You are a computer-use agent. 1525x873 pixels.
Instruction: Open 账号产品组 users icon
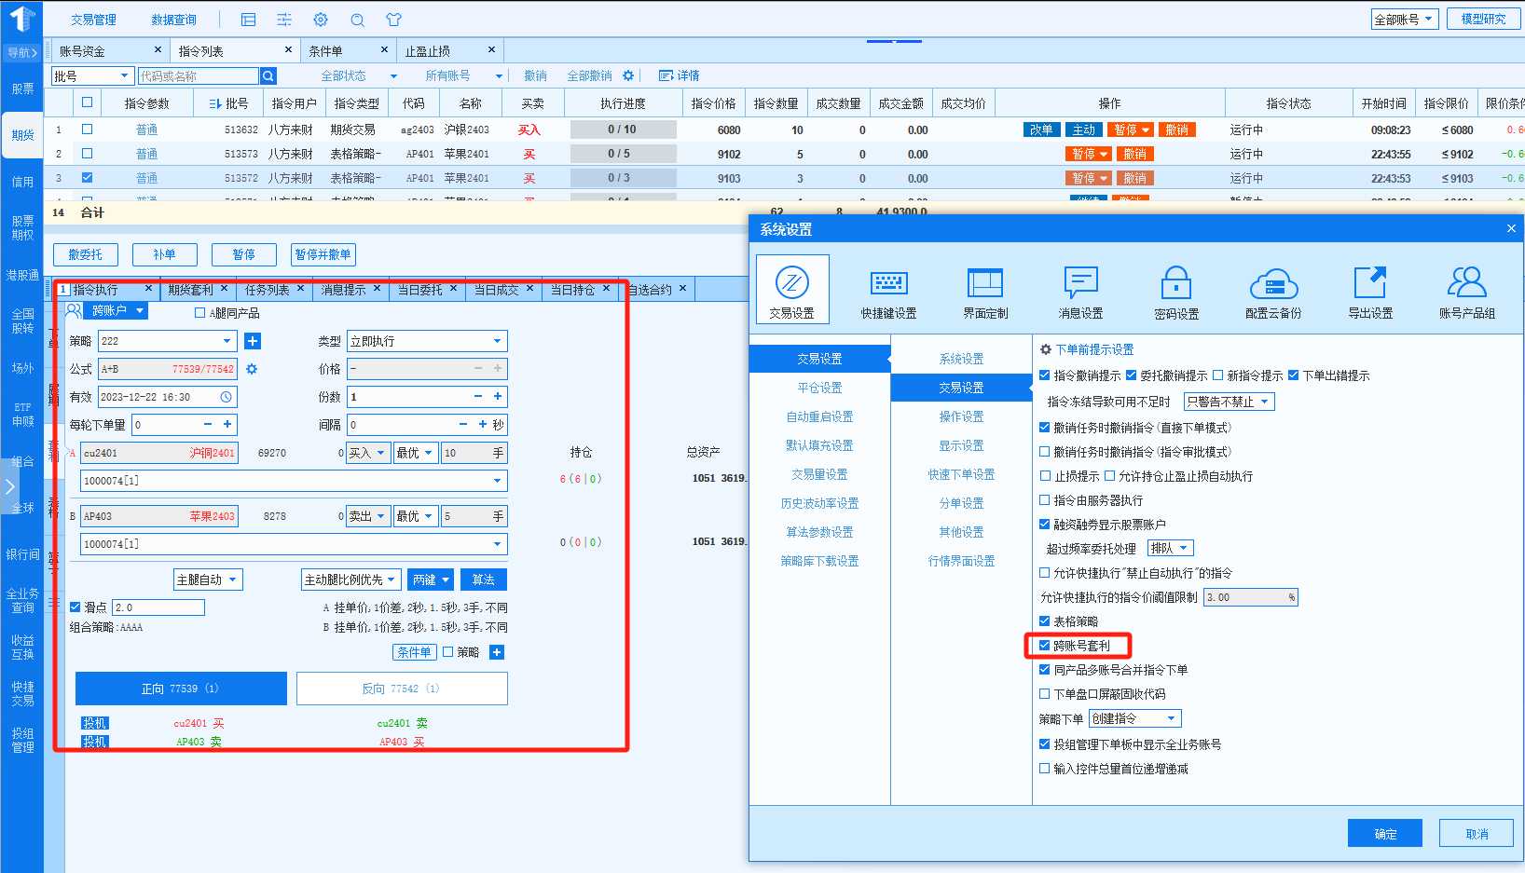(1466, 283)
